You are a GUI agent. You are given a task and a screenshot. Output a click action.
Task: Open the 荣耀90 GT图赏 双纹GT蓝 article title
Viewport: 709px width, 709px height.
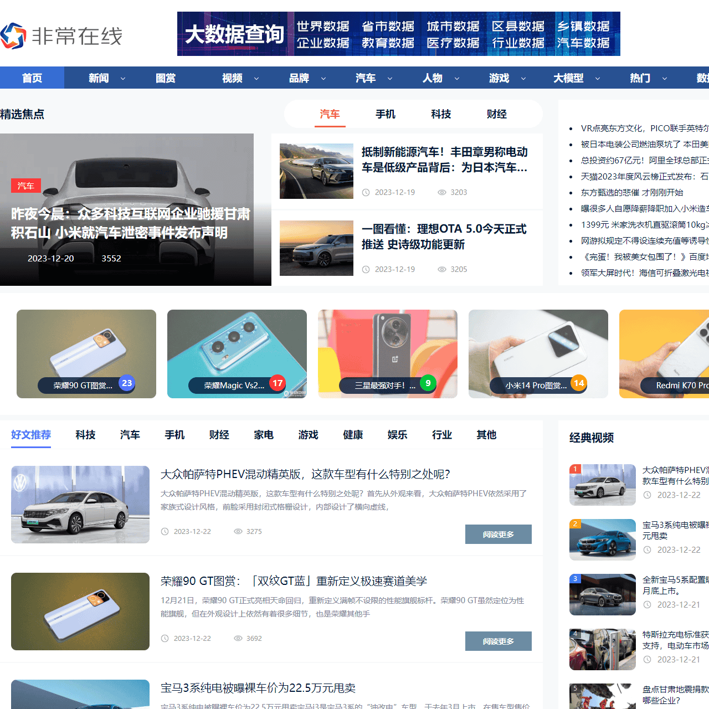(294, 581)
